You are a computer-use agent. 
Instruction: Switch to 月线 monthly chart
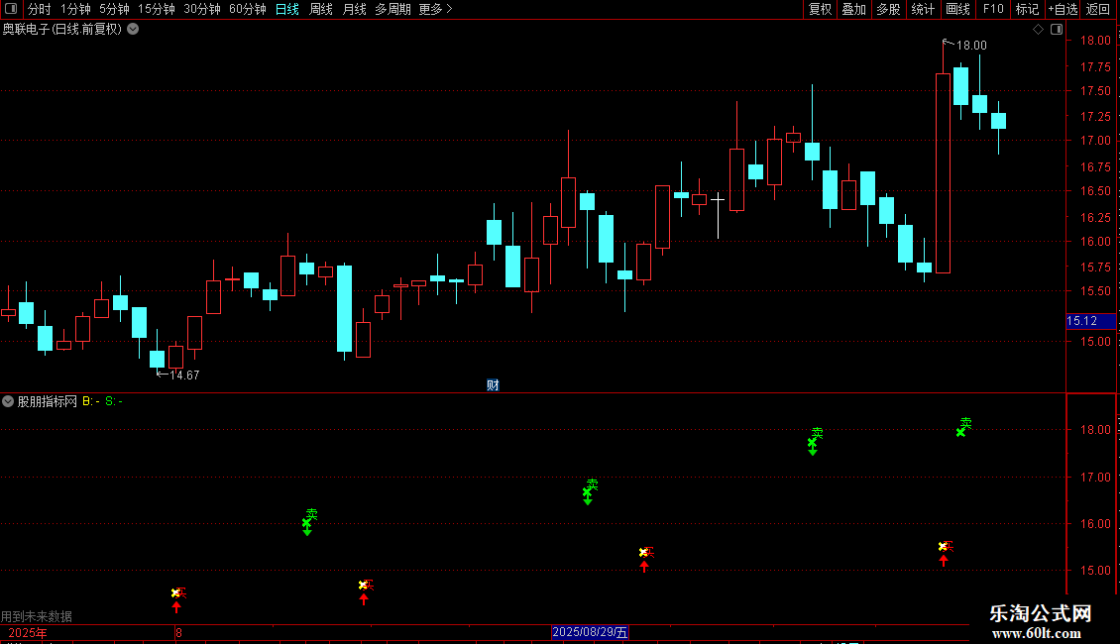click(x=354, y=9)
